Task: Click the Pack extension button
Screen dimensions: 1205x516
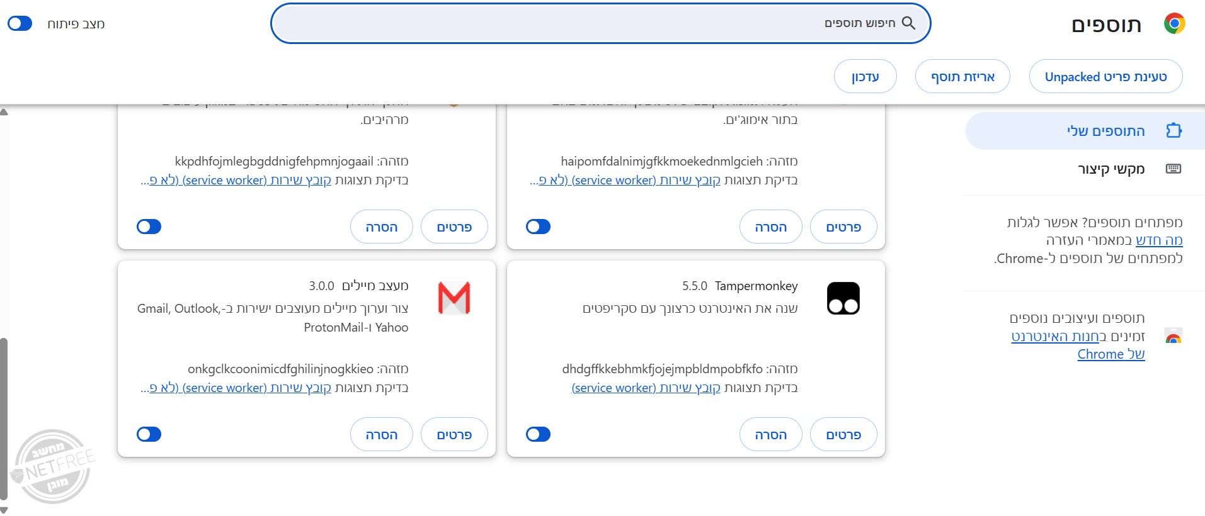Action: pos(962,77)
